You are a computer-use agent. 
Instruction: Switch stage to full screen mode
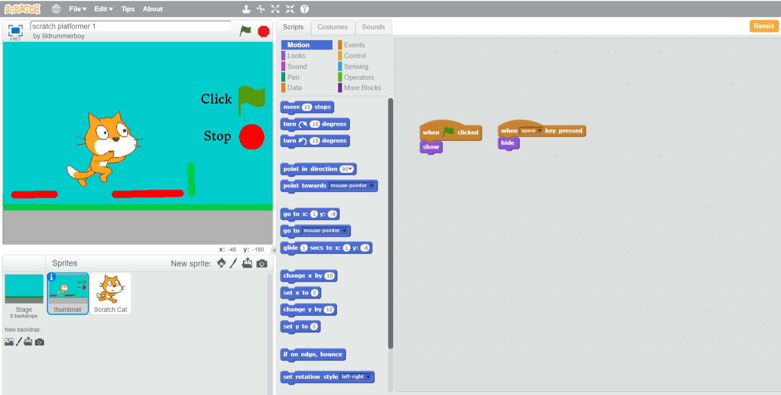15,30
